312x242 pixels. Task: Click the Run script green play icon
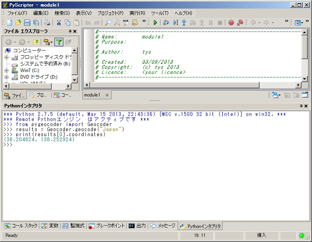click(x=155, y=23)
